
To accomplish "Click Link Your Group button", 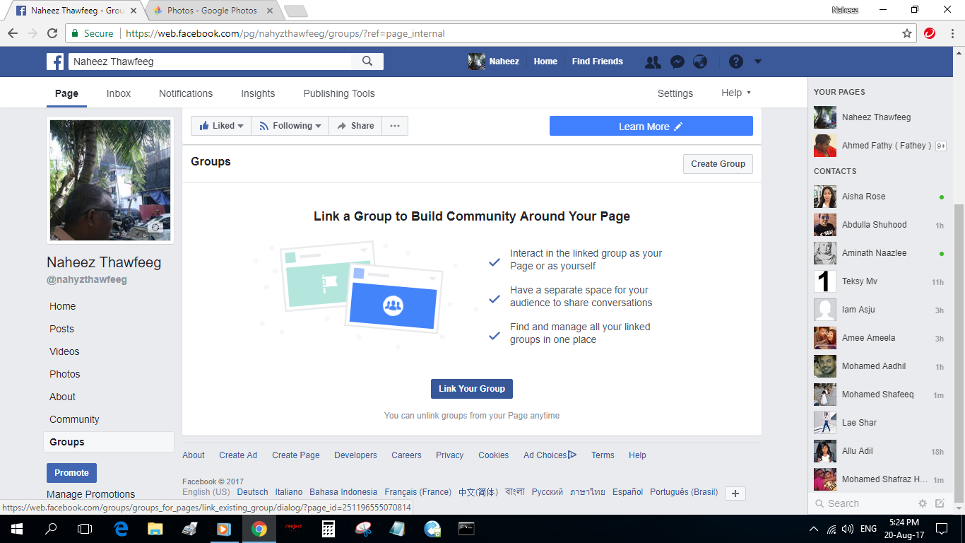I will point(472,389).
